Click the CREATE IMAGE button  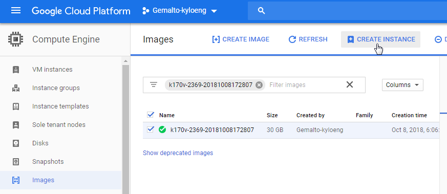point(241,39)
